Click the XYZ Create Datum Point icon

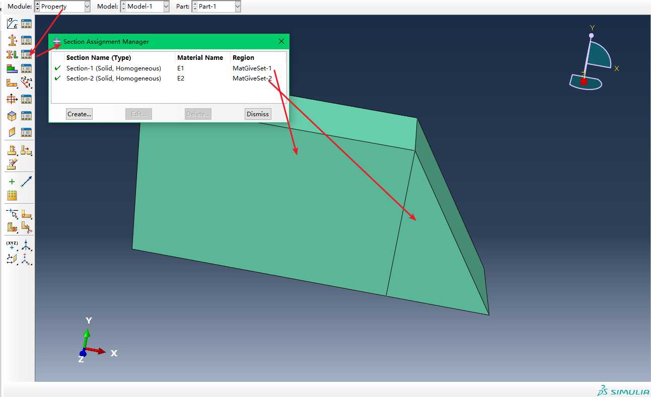[x=12, y=245]
